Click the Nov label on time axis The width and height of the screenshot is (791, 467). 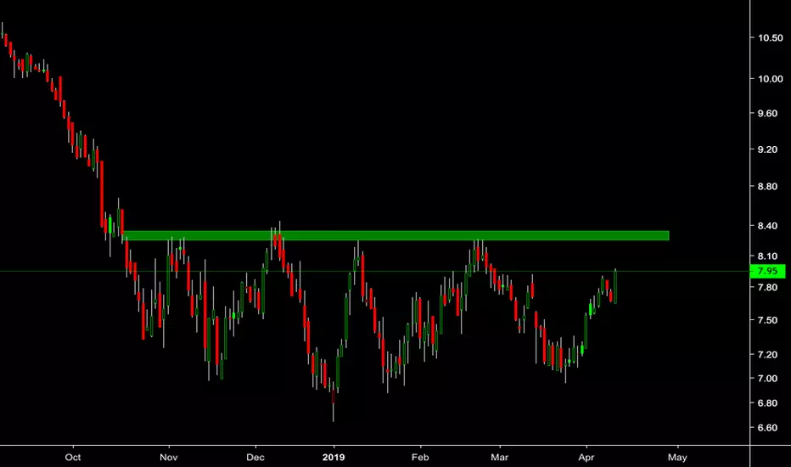169,458
